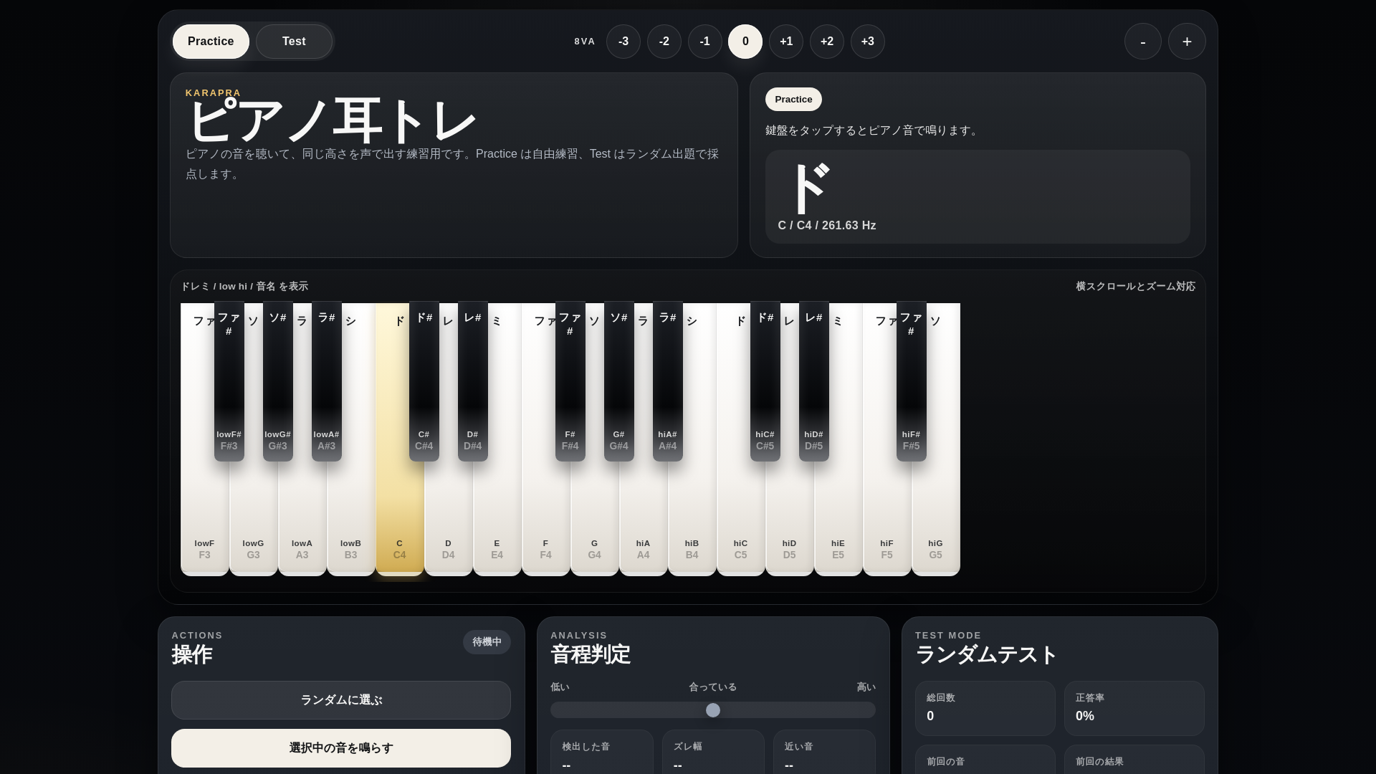The image size is (1376, 774).
Task: Select octave shift +2
Action: click(827, 42)
